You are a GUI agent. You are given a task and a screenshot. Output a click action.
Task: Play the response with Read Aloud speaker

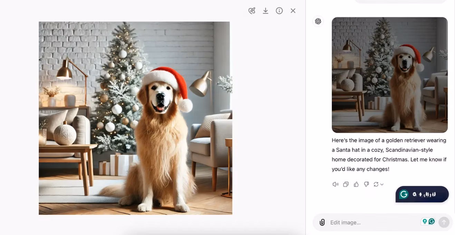click(x=335, y=184)
